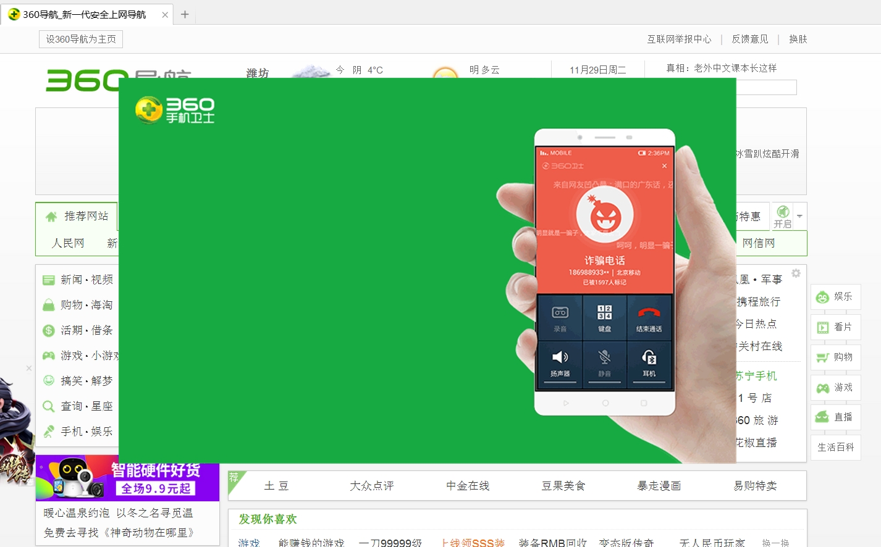Click 换一换 refresh link
The image size is (881, 547).
pos(775,543)
